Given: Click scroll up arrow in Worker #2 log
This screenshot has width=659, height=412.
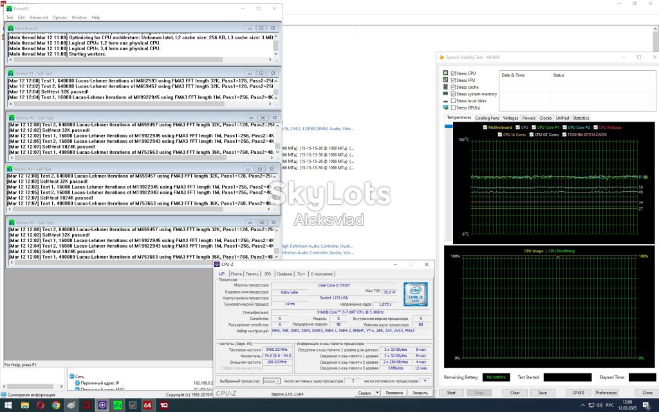Looking at the screenshot, I should pyautogui.click(x=277, y=126).
